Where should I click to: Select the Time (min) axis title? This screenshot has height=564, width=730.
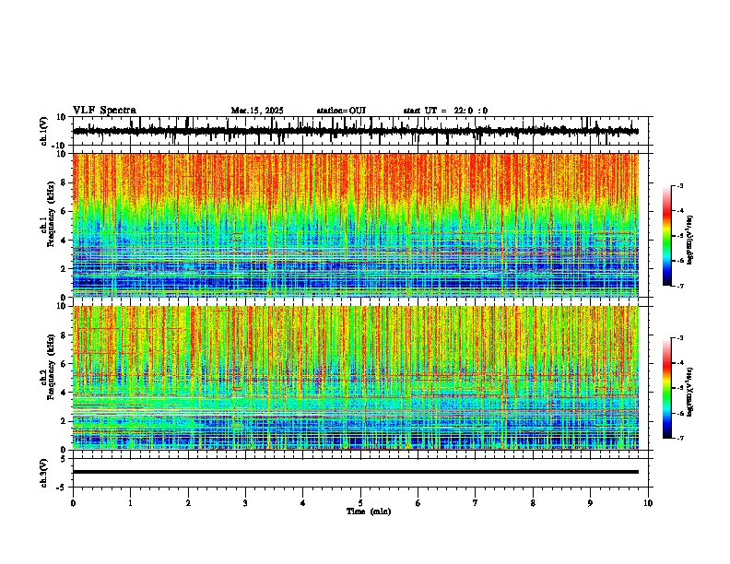(x=369, y=511)
